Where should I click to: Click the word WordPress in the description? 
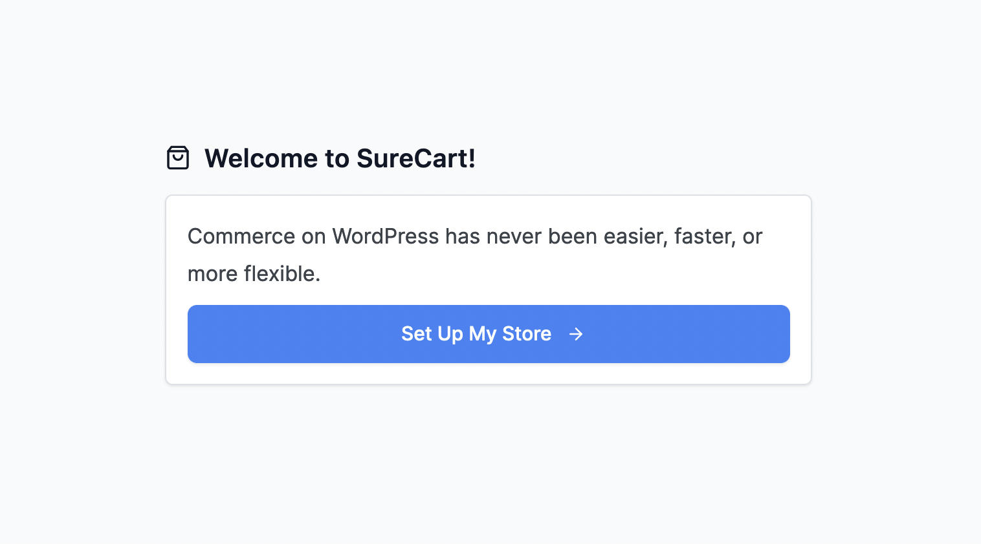pos(386,236)
